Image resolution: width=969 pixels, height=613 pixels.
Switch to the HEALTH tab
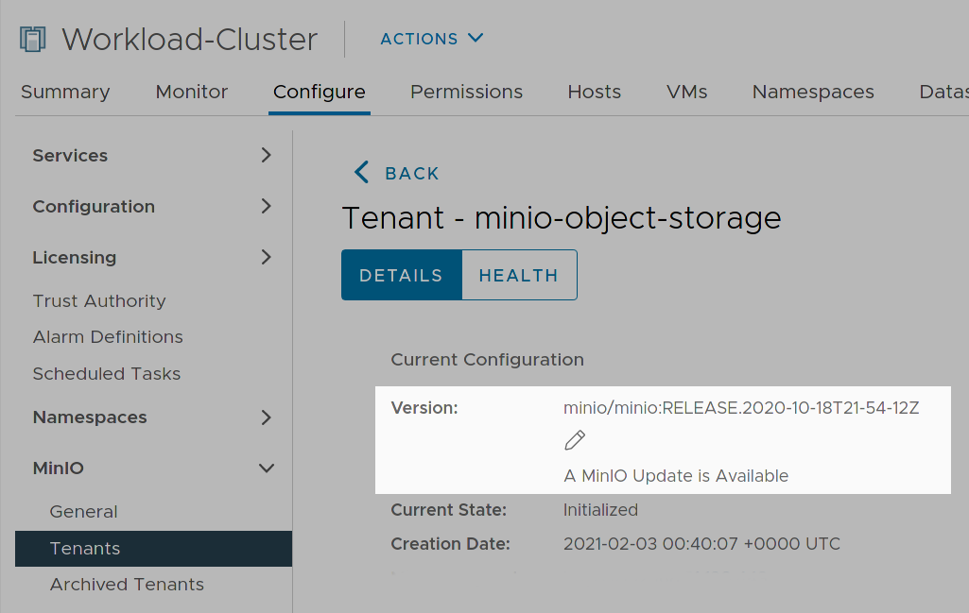pyautogui.click(x=518, y=275)
